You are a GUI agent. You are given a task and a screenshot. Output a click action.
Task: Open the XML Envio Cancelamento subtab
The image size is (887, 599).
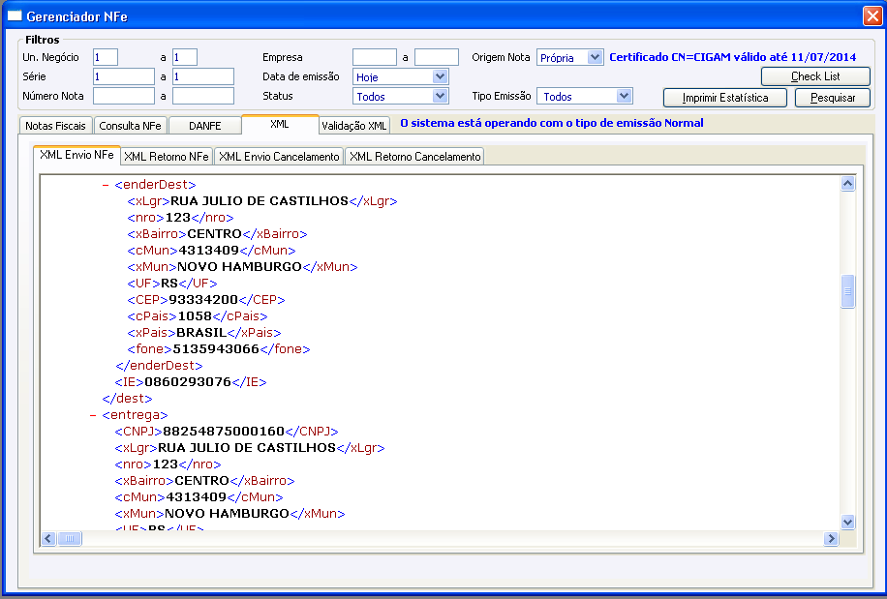click(279, 157)
